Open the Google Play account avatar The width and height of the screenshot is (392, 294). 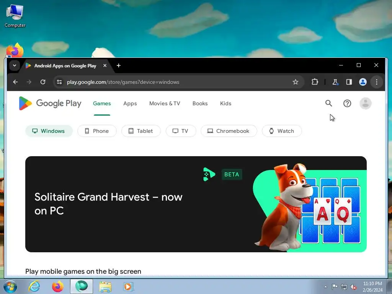coord(365,103)
